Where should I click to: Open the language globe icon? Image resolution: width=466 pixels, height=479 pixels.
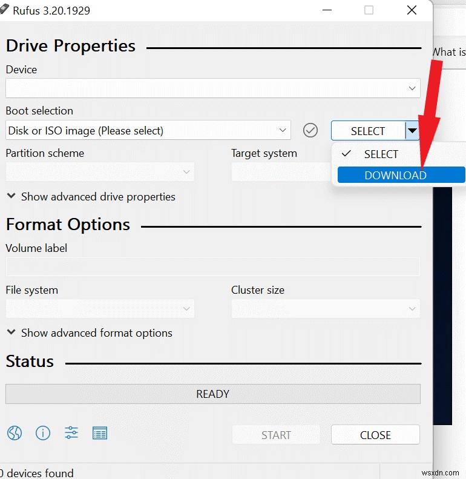click(x=15, y=433)
